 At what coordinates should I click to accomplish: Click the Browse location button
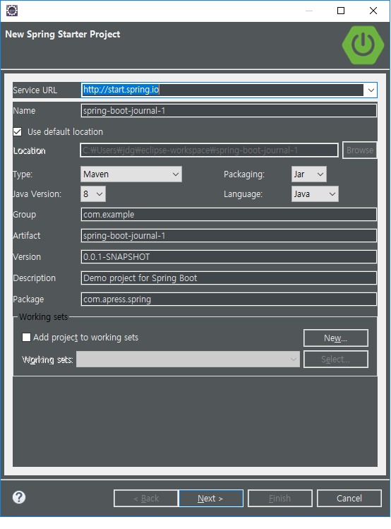[360, 150]
